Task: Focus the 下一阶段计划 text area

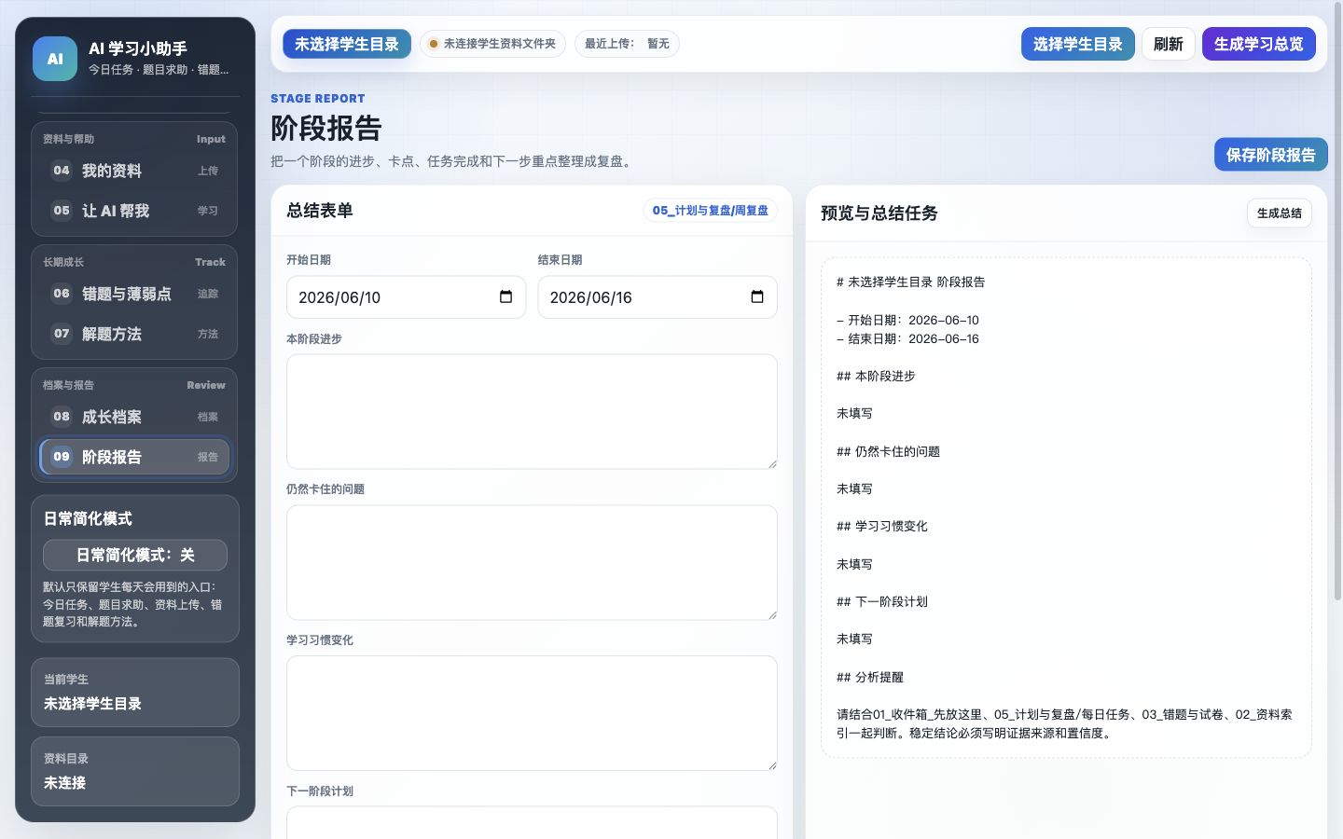Action: (x=532, y=822)
